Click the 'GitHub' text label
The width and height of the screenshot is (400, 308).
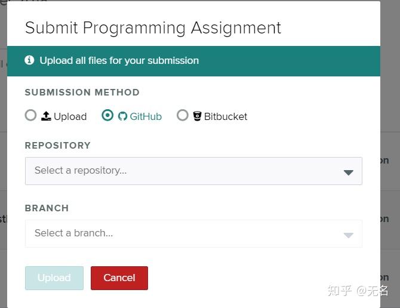coord(146,116)
